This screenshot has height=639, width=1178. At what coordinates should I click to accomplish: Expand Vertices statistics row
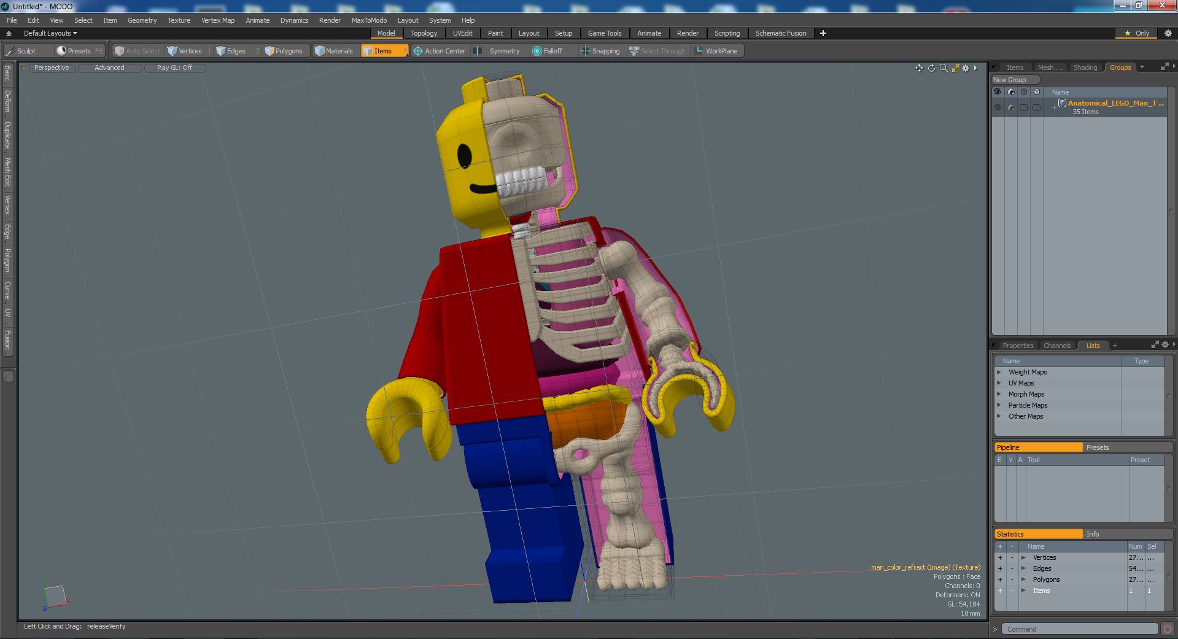[1023, 557]
